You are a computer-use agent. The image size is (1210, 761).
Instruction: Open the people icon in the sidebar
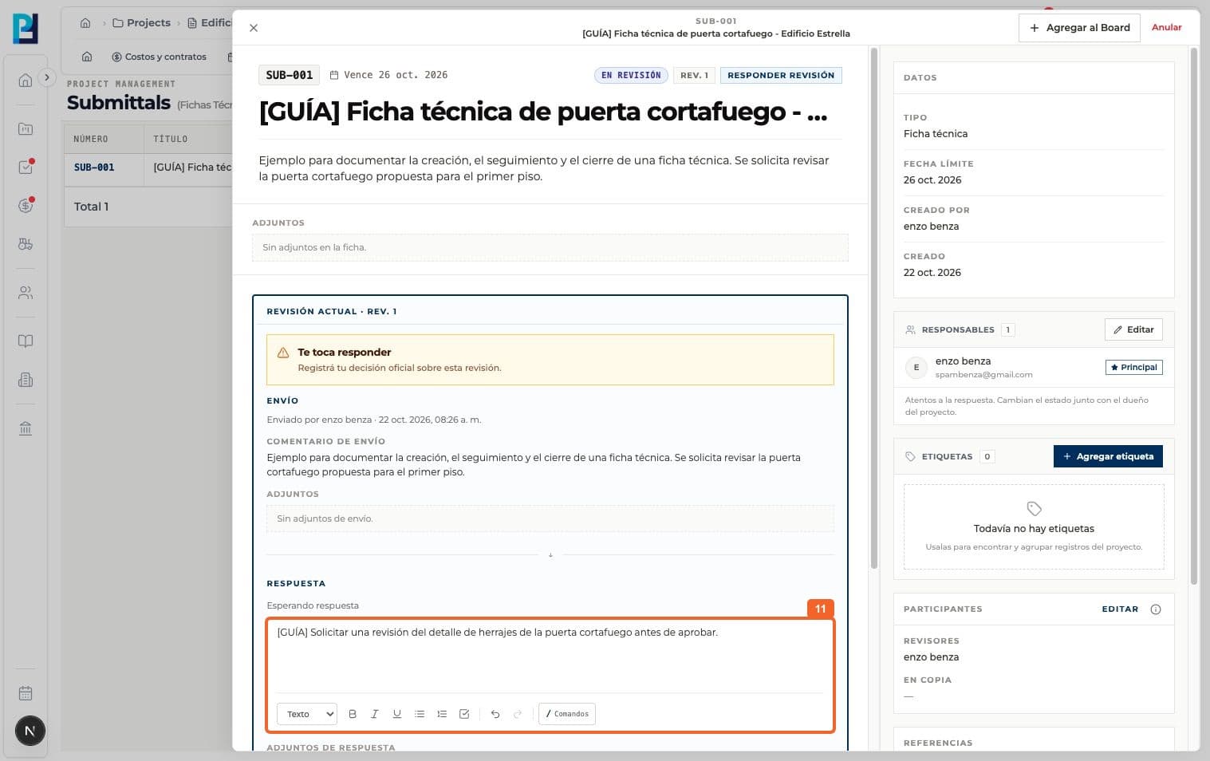click(26, 293)
